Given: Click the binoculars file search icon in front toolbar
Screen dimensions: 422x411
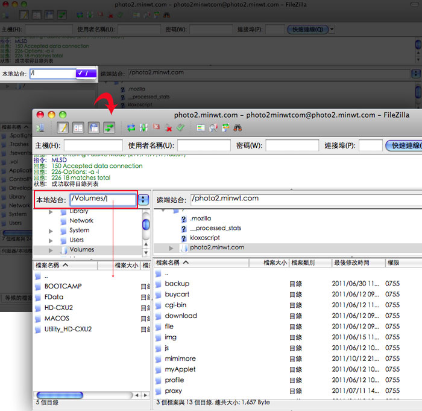Looking at the screenshot, I should click(x=238, y=128).
